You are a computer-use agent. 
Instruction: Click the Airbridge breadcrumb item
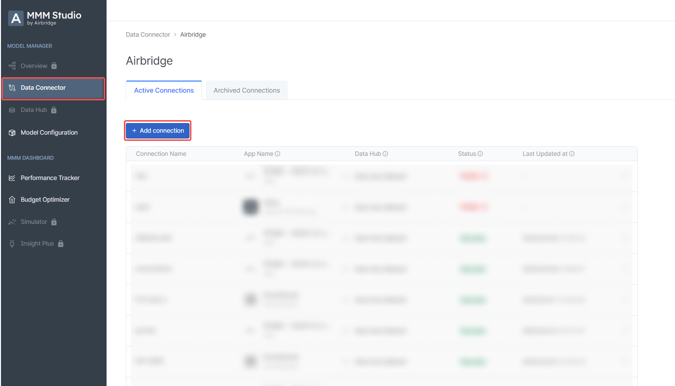pyautogui.click(x=193, y=35)
